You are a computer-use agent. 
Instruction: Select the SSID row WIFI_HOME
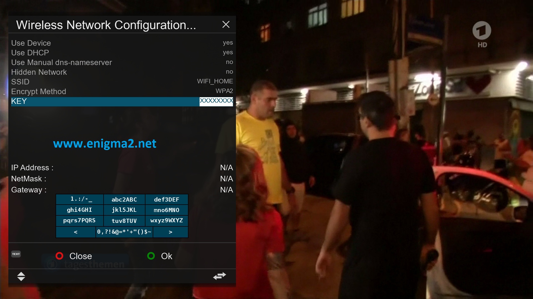(x=122, y=82)
